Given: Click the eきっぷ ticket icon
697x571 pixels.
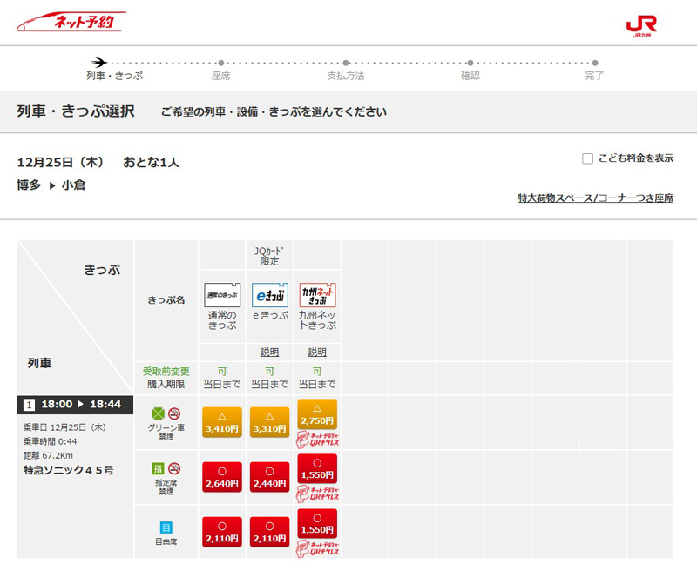Looking at the screenshot, I should tap(269, 294).
